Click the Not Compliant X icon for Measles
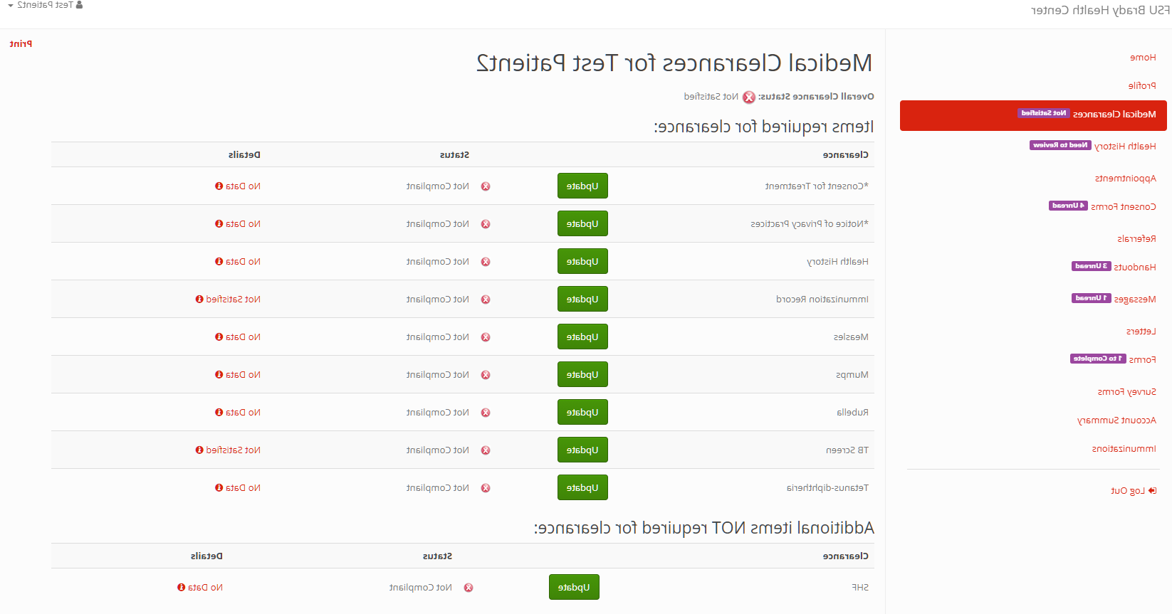The height and width of the screenshot is (614, 1172). point(486,337)
